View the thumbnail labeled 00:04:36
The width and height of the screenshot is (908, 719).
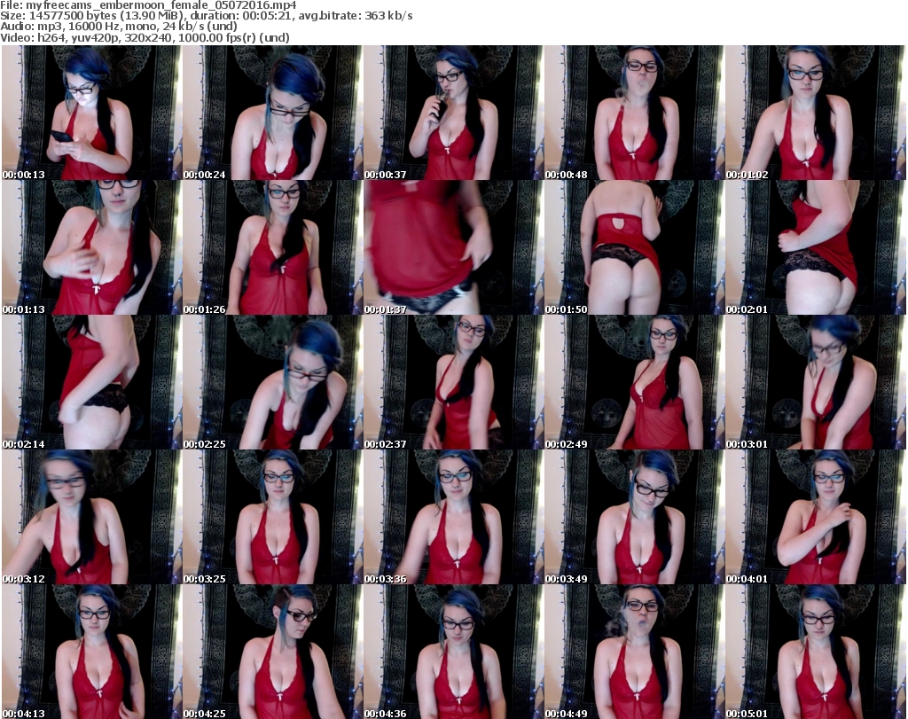pos(453,652)
